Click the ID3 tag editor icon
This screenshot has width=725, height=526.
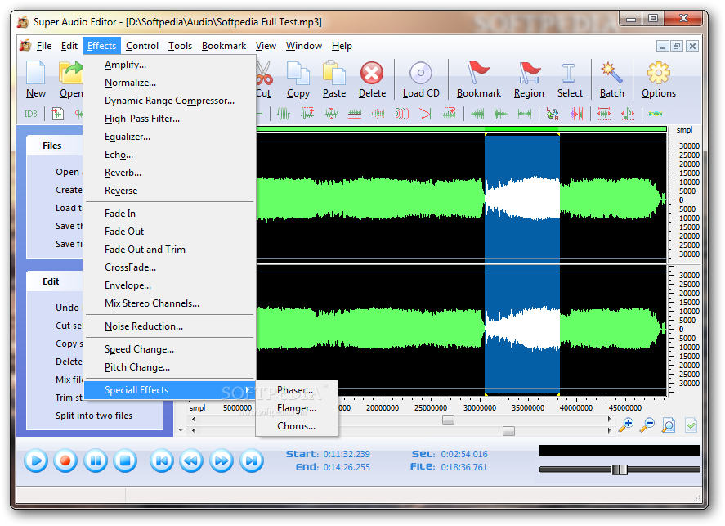(x=30, y=114)
